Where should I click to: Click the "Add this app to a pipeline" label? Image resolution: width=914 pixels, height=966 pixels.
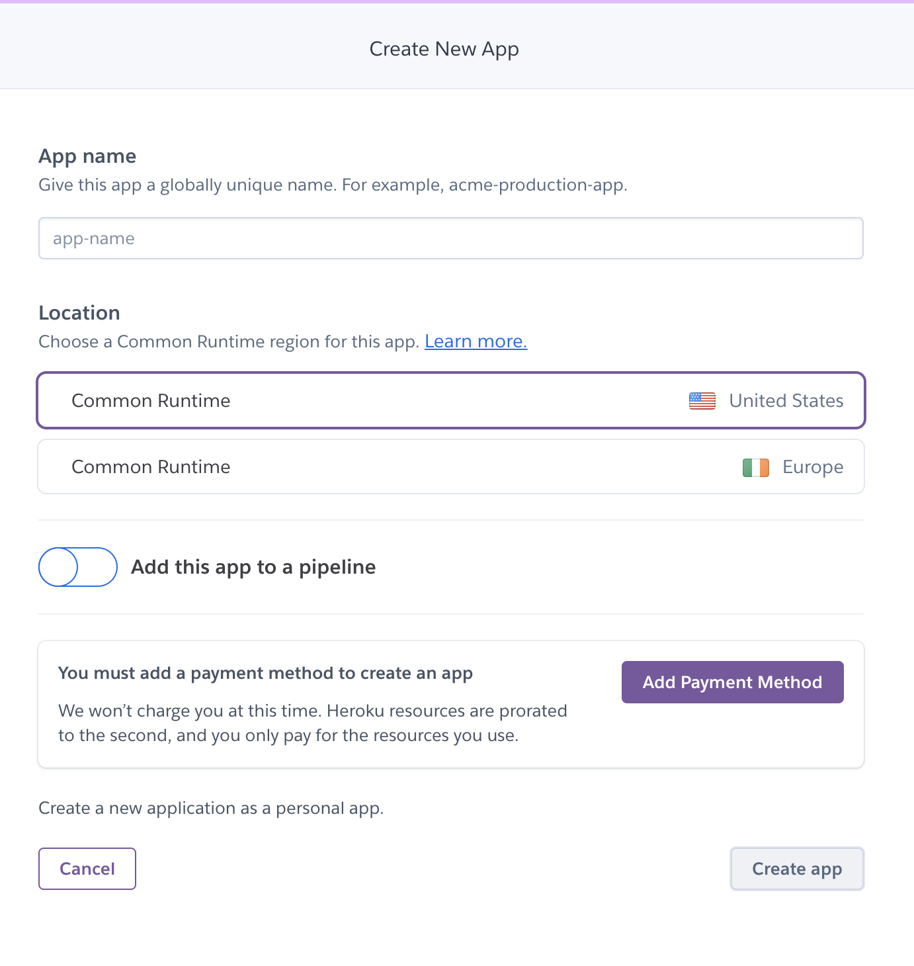(253, 567)
